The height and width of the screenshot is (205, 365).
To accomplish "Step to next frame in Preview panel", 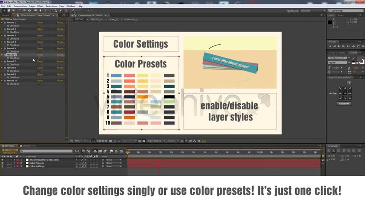I will pyautogui.click(x=343, y=46).
